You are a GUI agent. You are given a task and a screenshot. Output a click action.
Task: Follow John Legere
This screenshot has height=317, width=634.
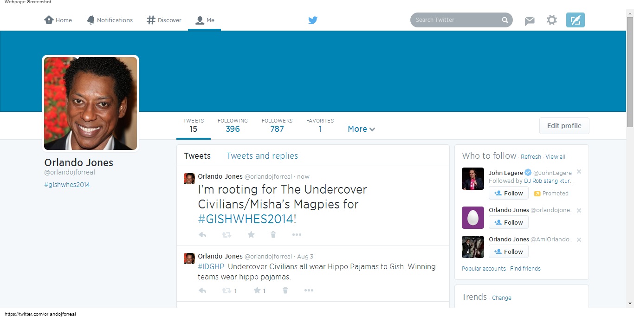point(508,193)
